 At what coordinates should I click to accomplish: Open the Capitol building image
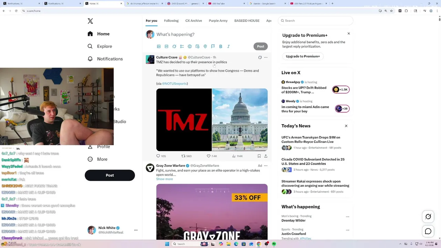pyautogui.click(x=240, y=120)
